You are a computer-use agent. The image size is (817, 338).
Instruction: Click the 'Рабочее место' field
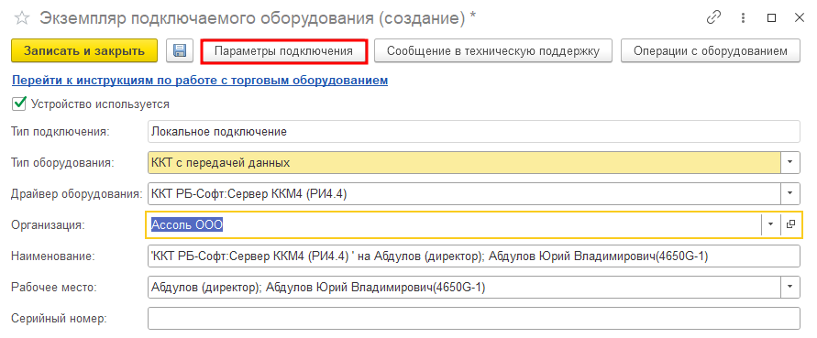click(x=464, y=287)
